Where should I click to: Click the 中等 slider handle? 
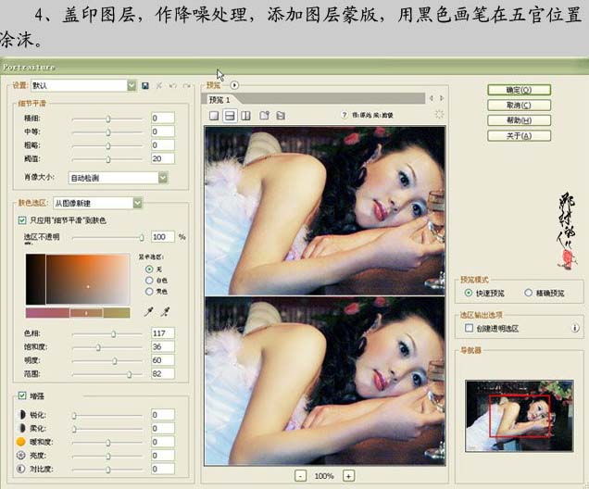coord(107,132)
